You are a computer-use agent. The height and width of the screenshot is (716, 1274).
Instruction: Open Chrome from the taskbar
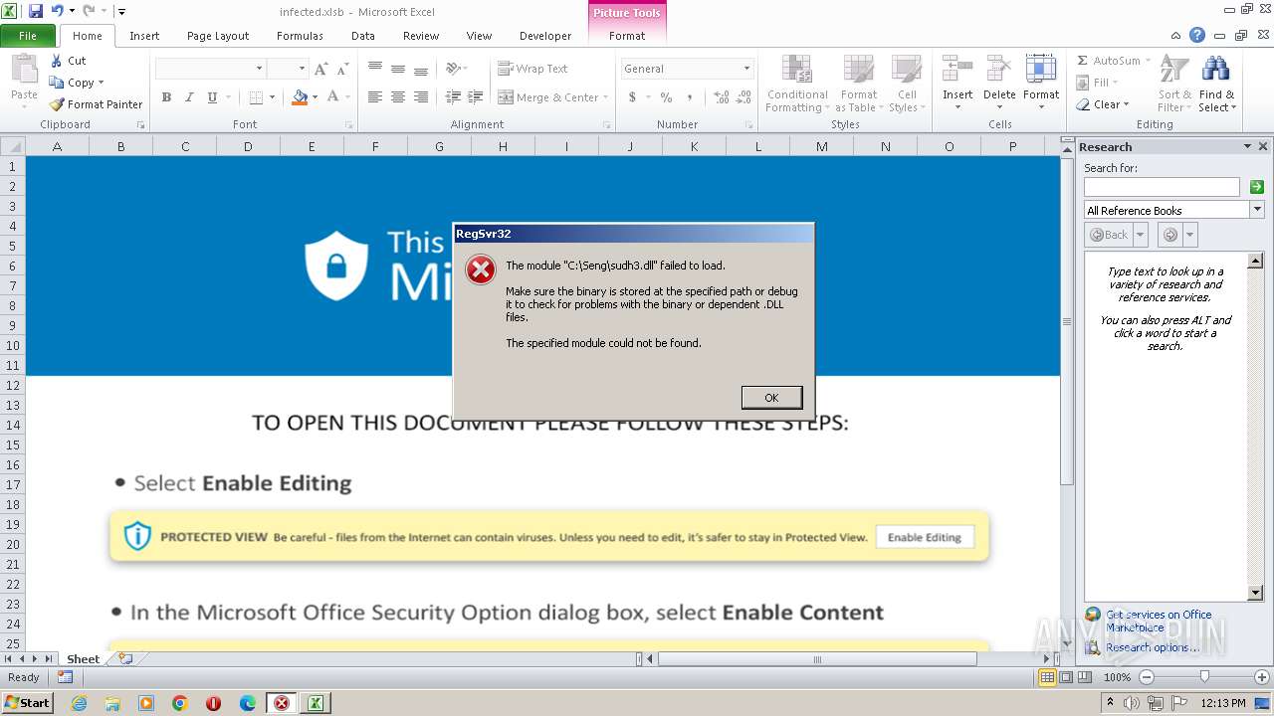(180, 703)
